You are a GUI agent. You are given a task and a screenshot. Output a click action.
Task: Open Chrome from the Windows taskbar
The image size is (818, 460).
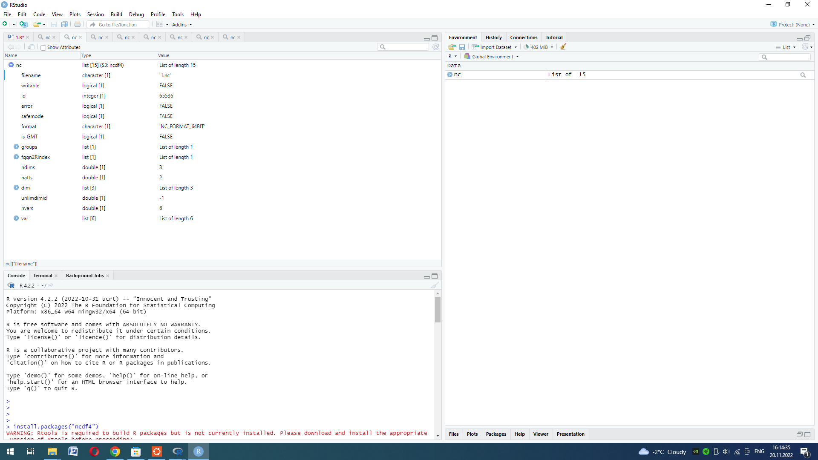(x=115, y=451)
